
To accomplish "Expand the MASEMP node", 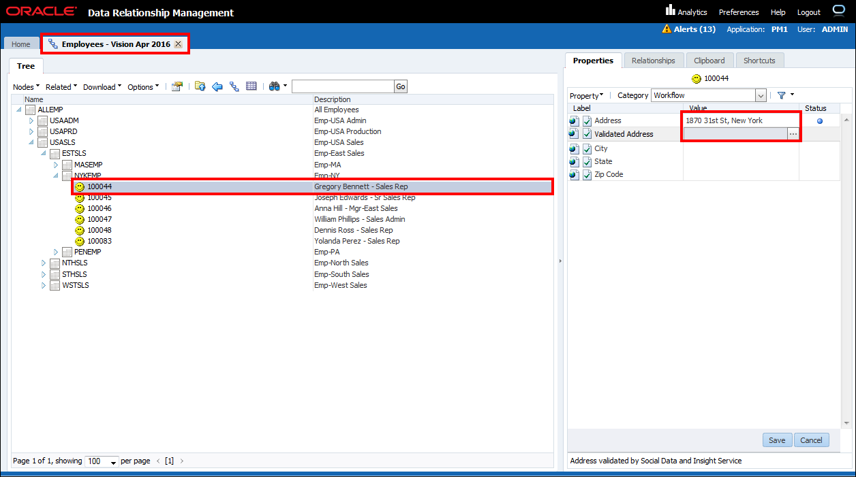I will click(x=56, y=165).
